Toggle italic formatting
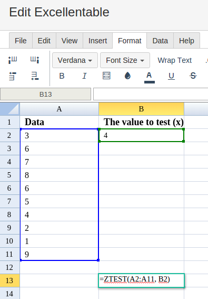Image resolution: width=208 pixels, height=299 pixels. point(84,76)
